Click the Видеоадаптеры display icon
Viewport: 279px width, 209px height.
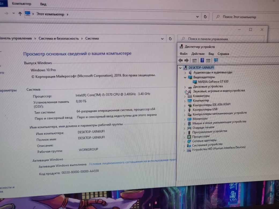(190, 77)
